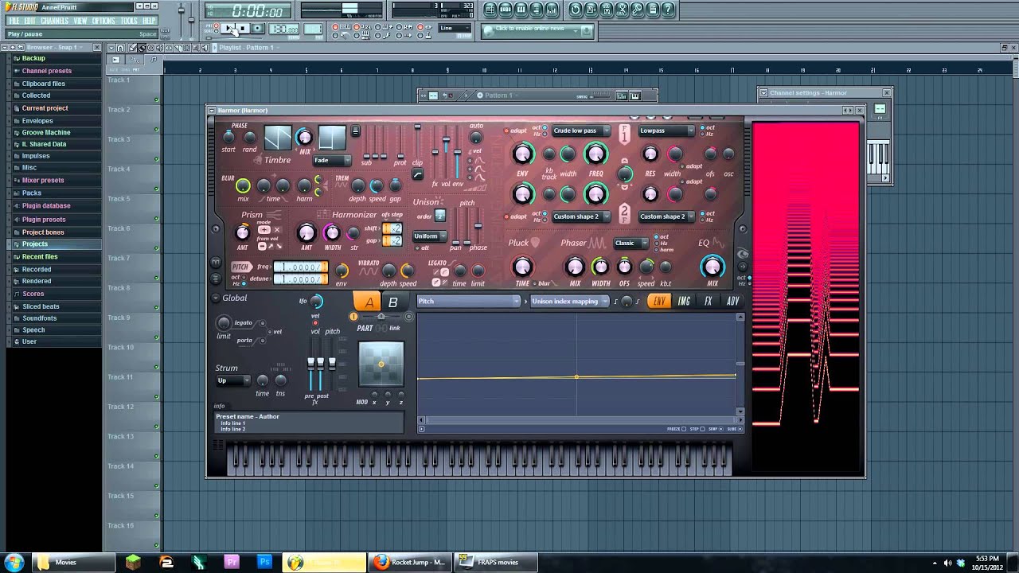Image resolution: width=1019 pixels, height=573 pixels.
Task: Click the record button in transport panel
Action: 257,29
